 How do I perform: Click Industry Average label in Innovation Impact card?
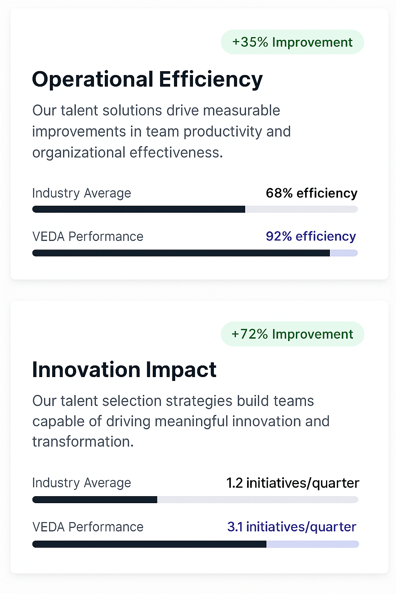(82, 483)
